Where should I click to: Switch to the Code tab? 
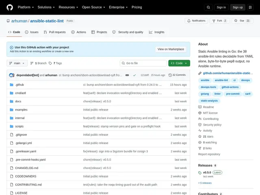click(14, 32)
